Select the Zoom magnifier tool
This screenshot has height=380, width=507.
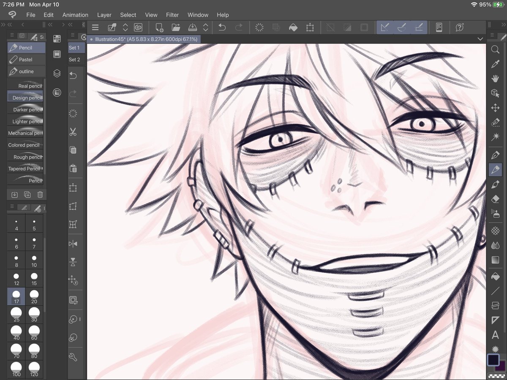[x=495, y=50]
